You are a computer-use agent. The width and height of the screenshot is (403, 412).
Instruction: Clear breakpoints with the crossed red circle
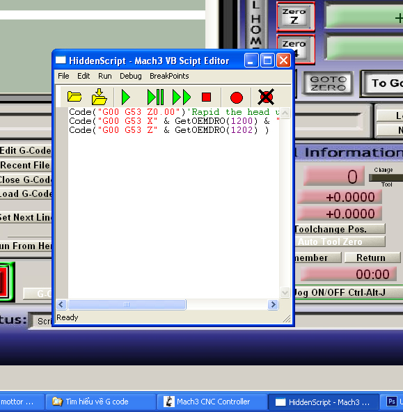pyautogui.click(x=266, y=97)
